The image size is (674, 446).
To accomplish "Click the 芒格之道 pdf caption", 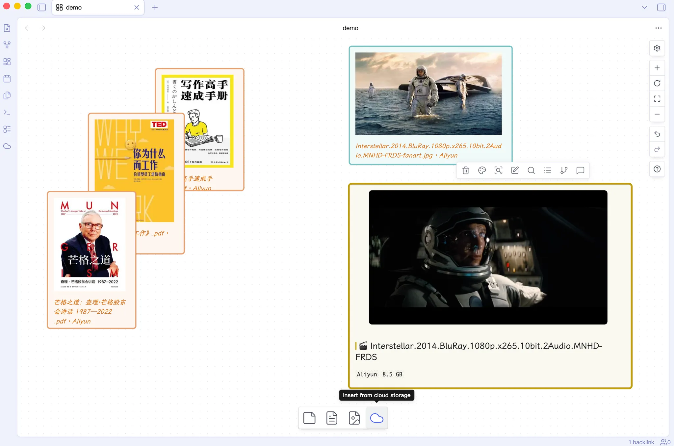I will 90,311.
